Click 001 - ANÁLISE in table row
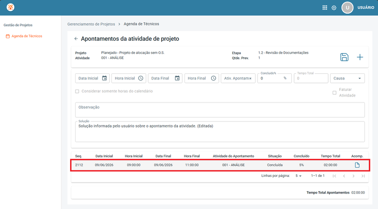Image resolution: width=378 pixels, height=209 pixels. (233, 165)
